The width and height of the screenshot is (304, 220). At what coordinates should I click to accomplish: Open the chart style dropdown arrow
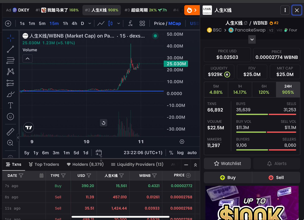click(x=119, y=24)
